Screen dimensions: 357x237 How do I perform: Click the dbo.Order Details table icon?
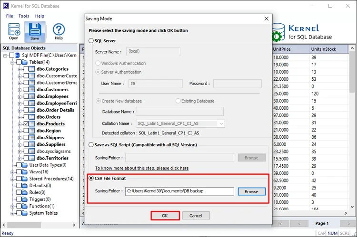32,110
